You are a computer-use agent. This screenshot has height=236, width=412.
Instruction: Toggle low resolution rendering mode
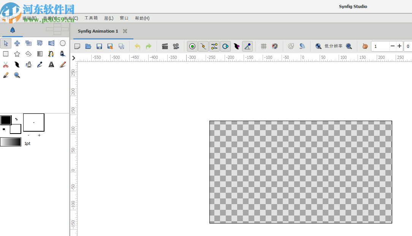tap(334, 46)
